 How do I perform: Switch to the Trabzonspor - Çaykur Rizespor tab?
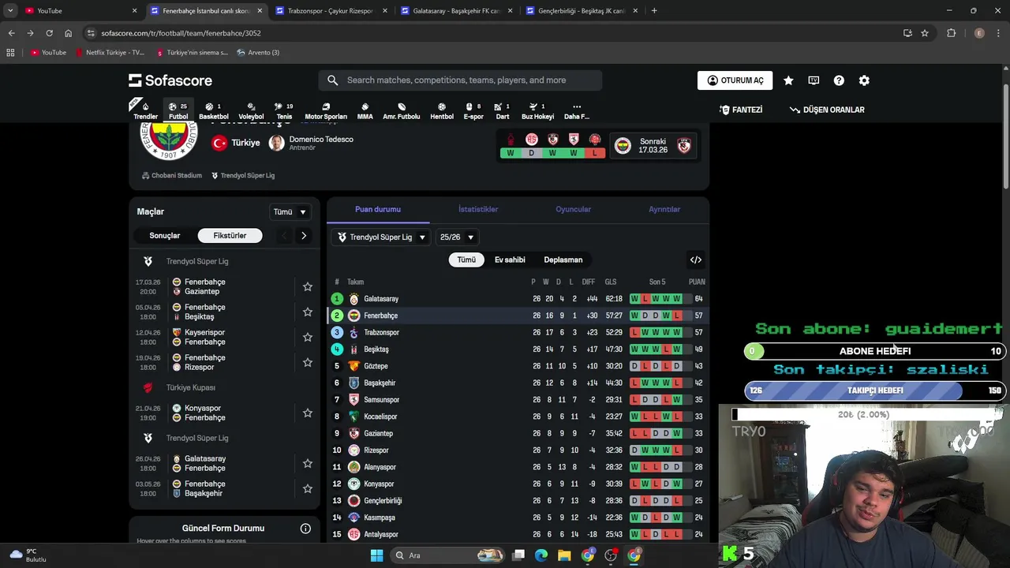(330, 11)
